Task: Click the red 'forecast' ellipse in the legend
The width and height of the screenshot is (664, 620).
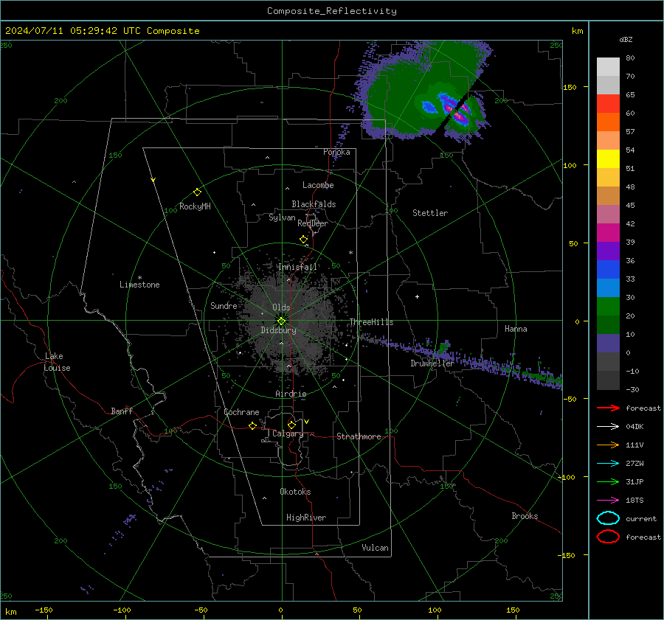Action: 608,537
